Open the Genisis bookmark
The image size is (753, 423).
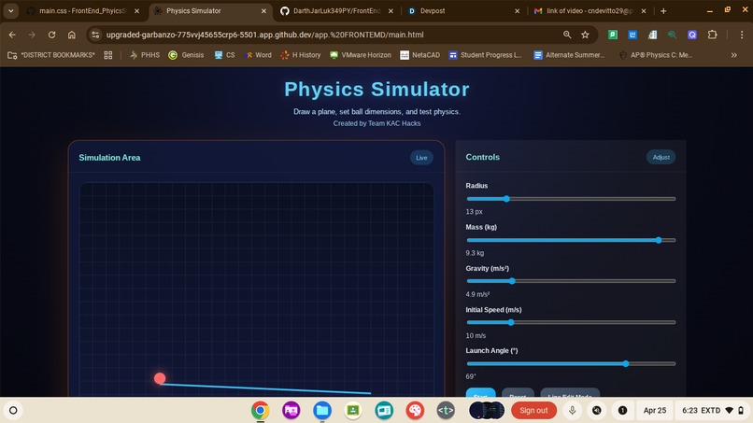coord(186,55)
